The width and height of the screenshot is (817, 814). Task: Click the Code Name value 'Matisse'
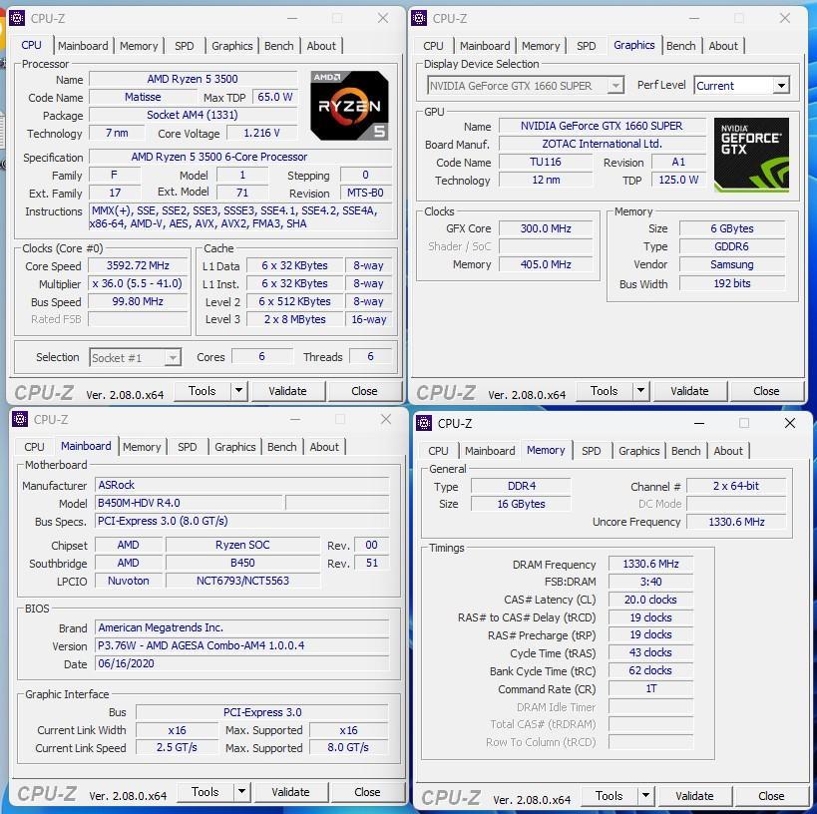click(143, 97)
